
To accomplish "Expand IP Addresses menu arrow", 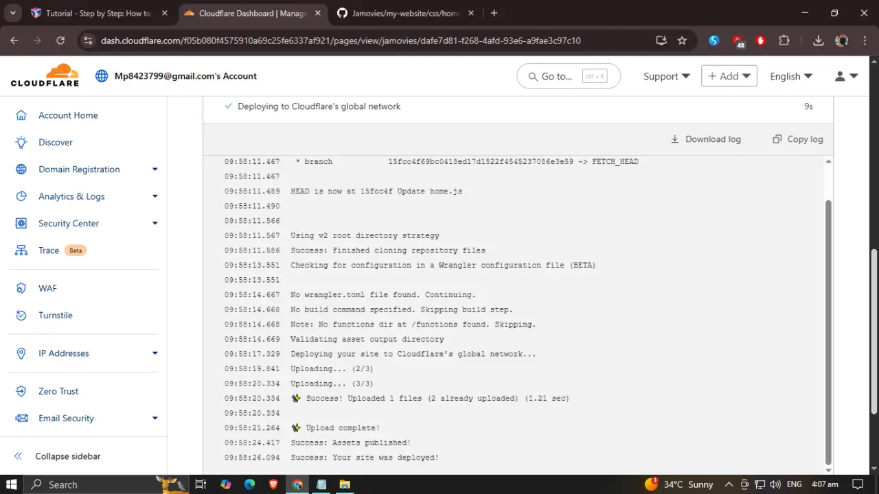I will pyautogui.click(x=155, y=353).
